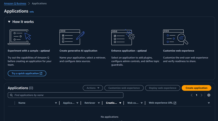Click Enhance application - optional heading
This screenshot has height=121, width=218.
pyautogui.click(x=129, y=51)
